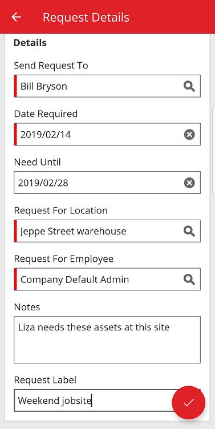Edit the Date Required 2019/02/14 field

point(107,134)
